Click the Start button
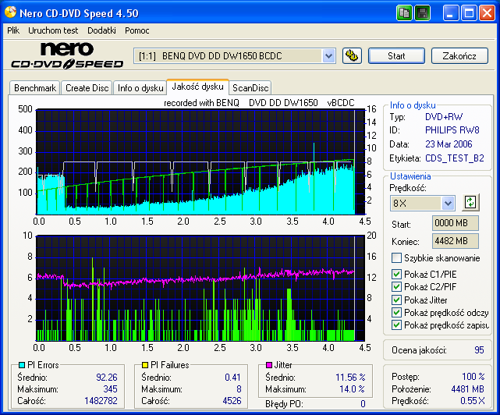The width and height of the screenshot is (500, 415). pos(396,56)
